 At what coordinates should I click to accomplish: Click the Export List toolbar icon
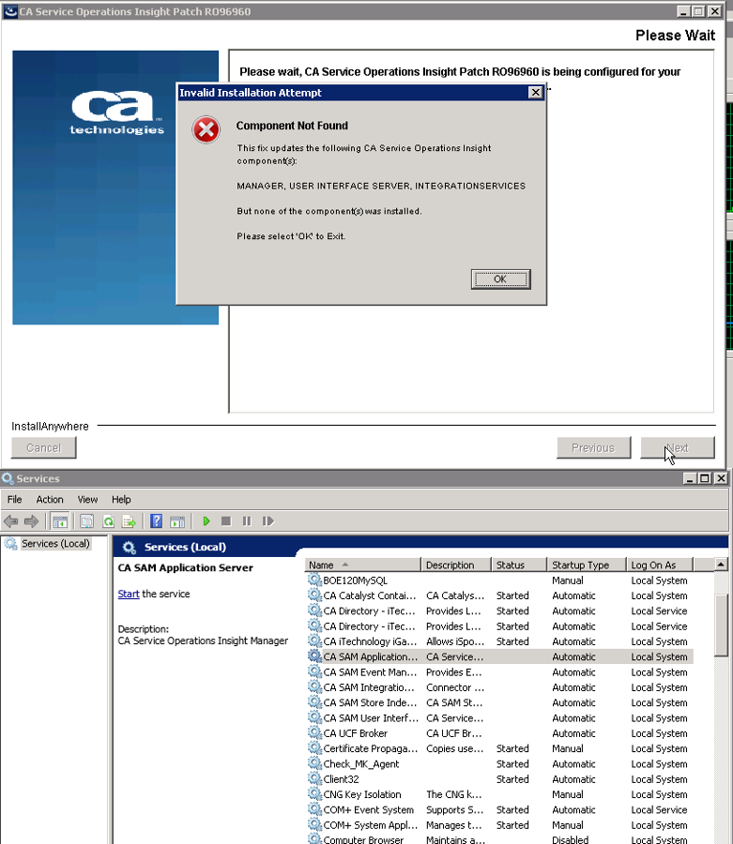click(x=129, y=521)
